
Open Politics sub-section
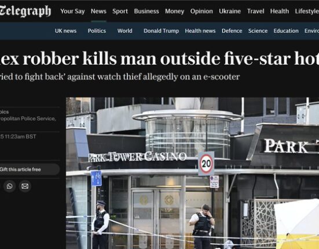click(97, 31)
